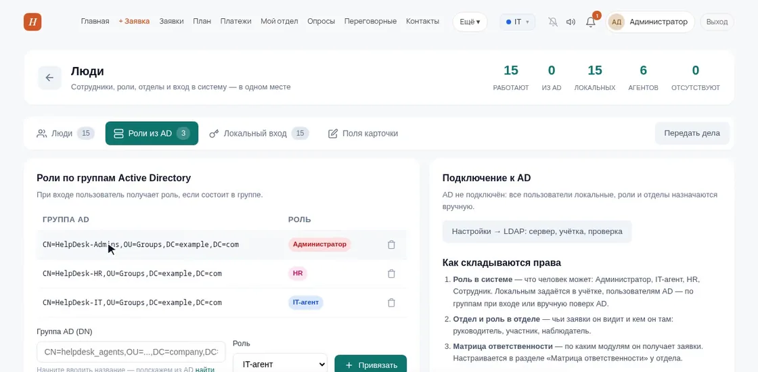Viewport: 758px width, 372px height.
Task: Delete the CN=HelpDesk-IT group mapping
Action: pyautogui.click(x=392, y=302)
